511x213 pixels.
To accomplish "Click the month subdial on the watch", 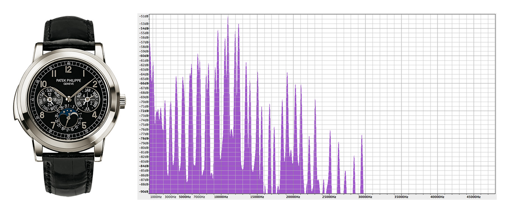I will point(87,99).
